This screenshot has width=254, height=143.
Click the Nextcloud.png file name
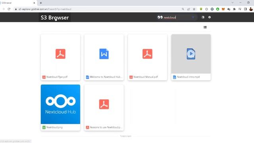pos(54,127)
